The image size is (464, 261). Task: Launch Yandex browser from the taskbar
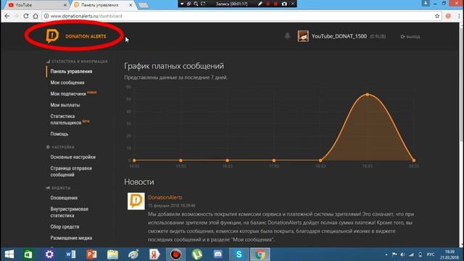154,254
